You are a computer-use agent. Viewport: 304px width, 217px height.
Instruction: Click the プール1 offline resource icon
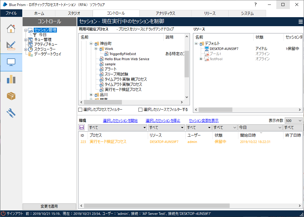click(x=207, y=54)
